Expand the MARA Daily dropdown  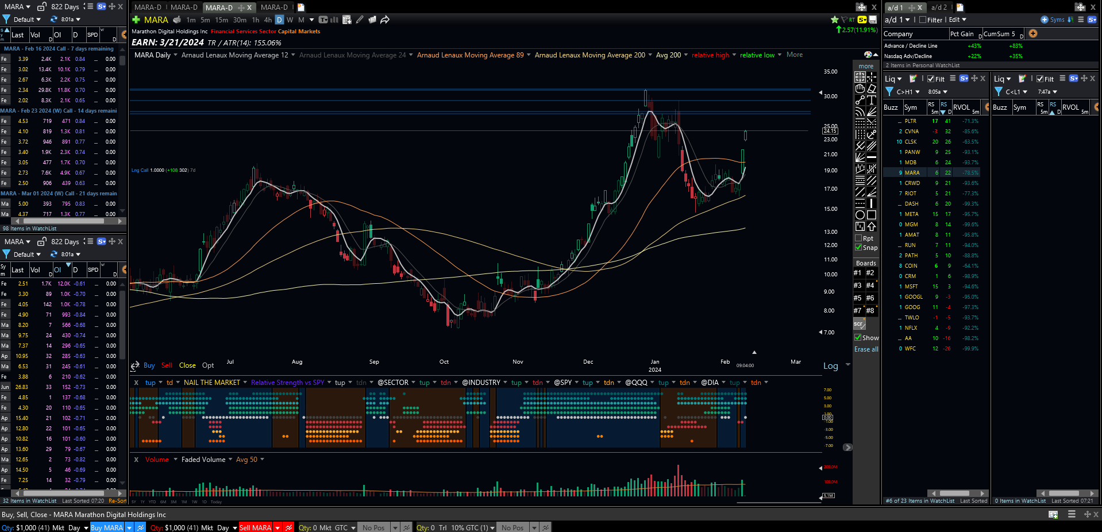[156, 55]
